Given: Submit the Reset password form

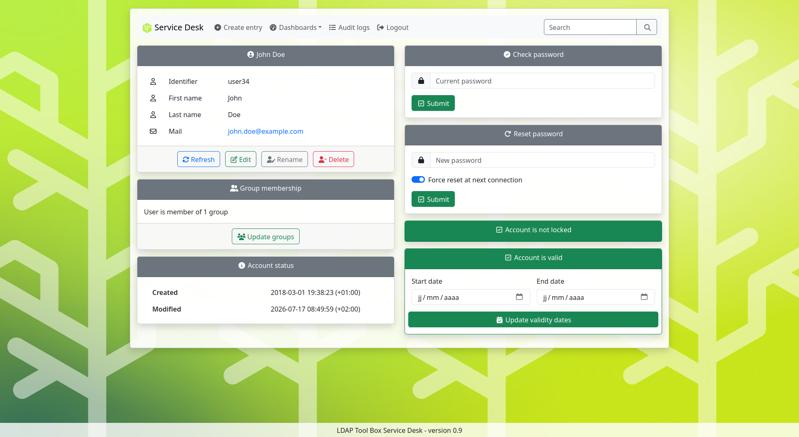Looking at the screenshot, I should point(433,199).
